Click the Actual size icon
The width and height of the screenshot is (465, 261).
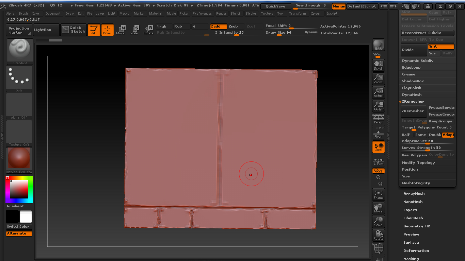pos(378,92)
